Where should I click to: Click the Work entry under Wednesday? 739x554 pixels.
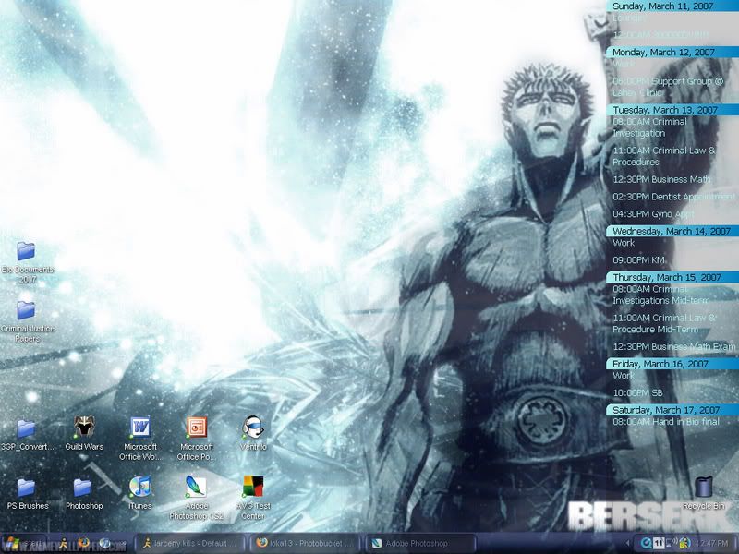tap(624, 243)
